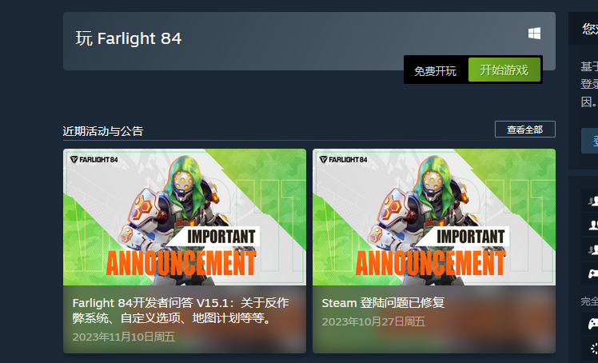598x363 pixels.
Task: Click the 2023年11月10日周五 date text
Action: [124, 337]
